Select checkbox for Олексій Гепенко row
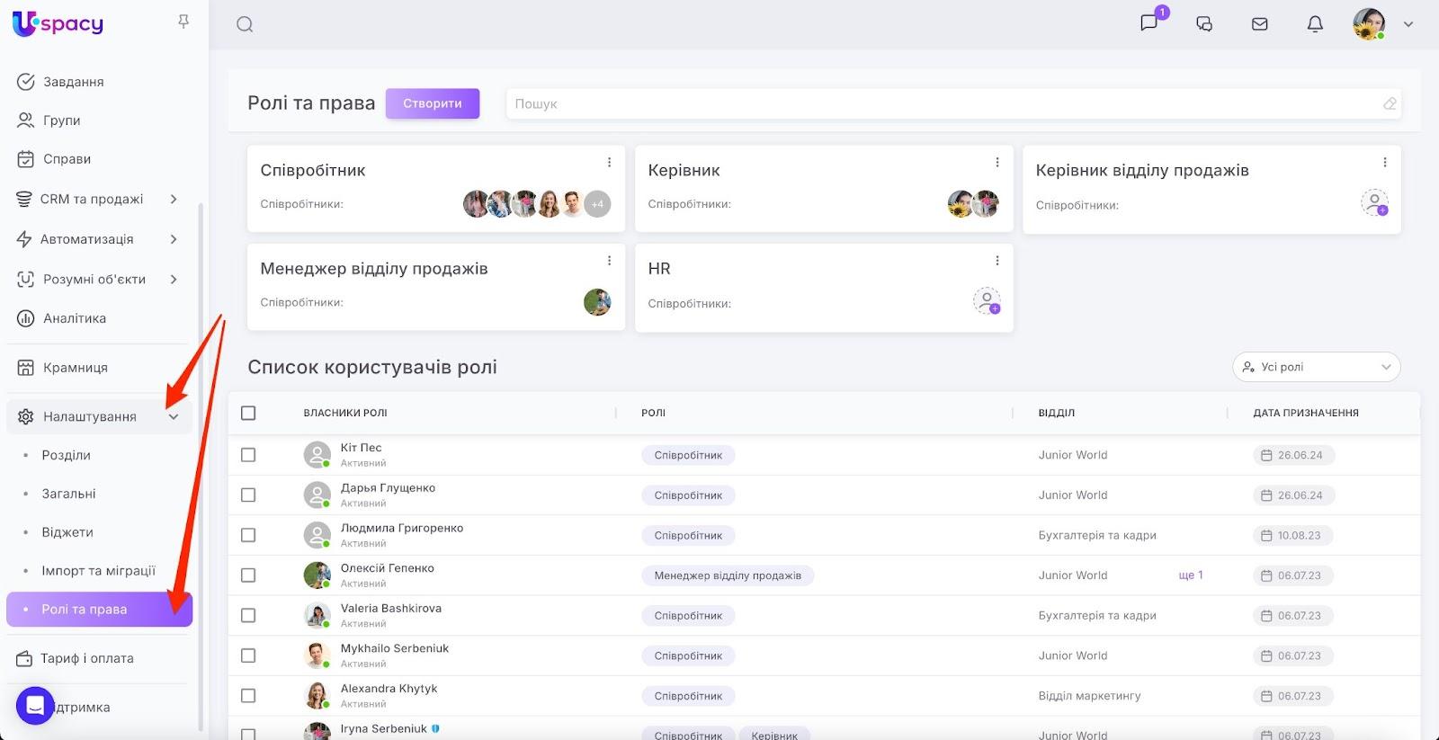Image resolution: width=1439 pixels, height=740 pixels. tap(248, 575)
